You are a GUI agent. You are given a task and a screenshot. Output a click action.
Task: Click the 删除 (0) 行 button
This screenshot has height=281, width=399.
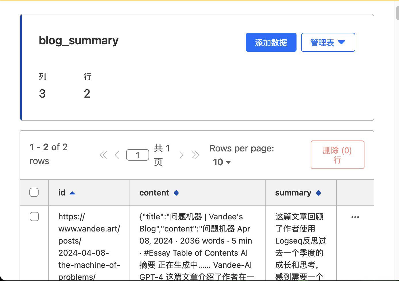click(337, 155)
